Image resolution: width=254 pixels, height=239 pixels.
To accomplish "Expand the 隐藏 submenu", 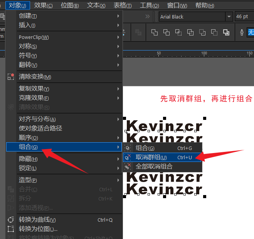I will pyautogui.click(x=118, y=159).
